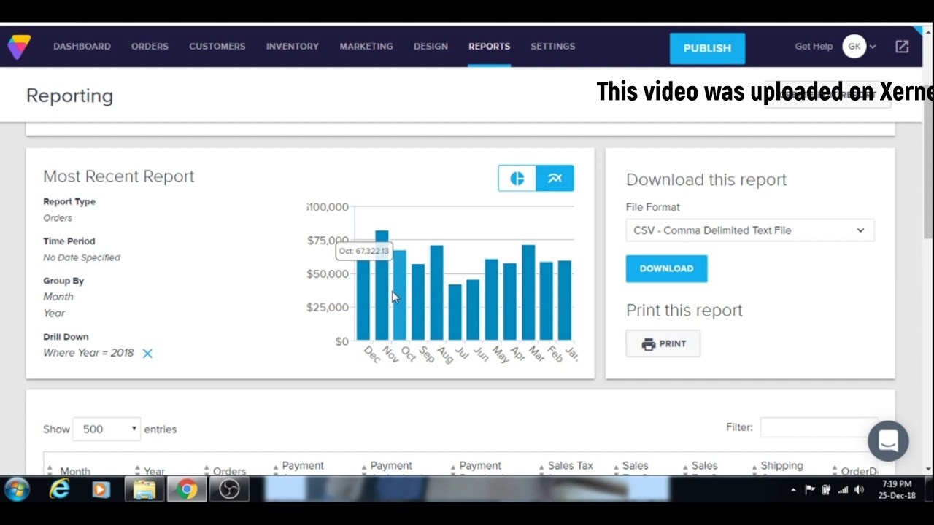Click the PRINT report button
This screenshot has height=525, width=934.
(663, 344)
